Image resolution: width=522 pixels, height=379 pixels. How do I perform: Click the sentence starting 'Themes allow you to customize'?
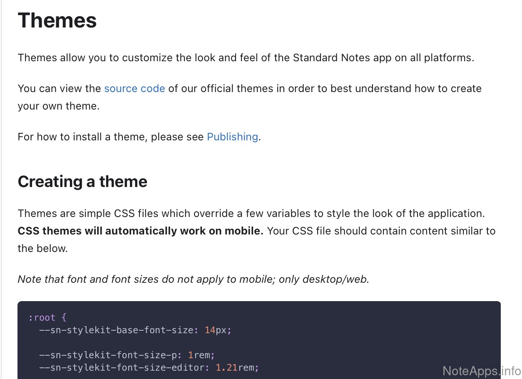(x=246, y=57)
